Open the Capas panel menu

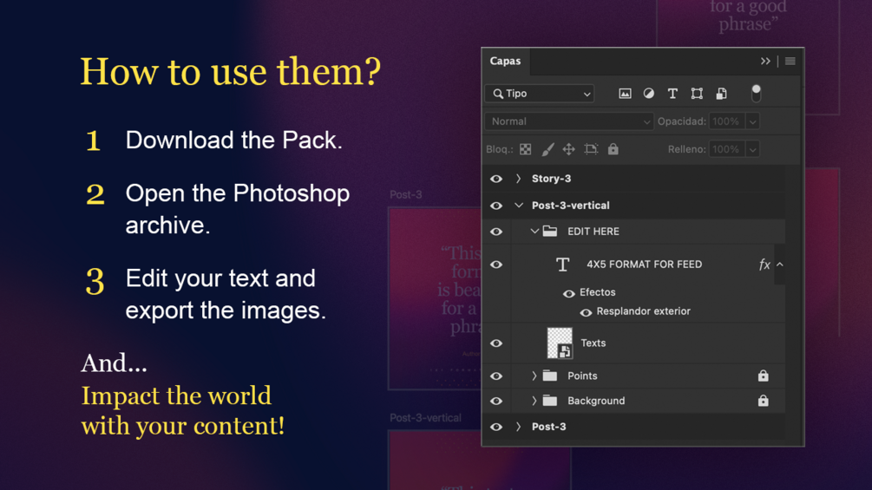pos(790,61)
